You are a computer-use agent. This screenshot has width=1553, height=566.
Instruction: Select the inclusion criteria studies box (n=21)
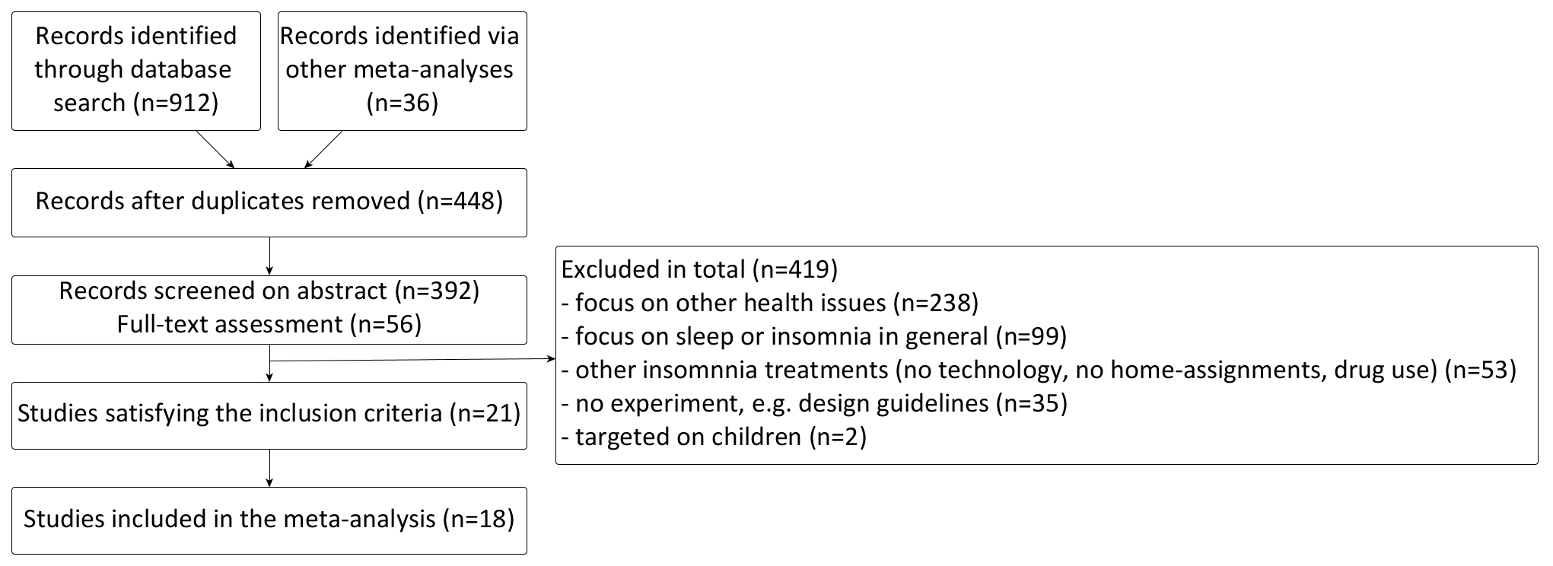[269, 414]
